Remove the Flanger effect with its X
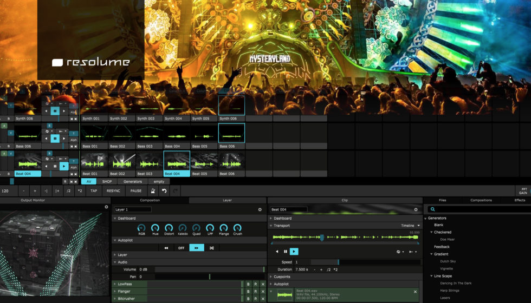Image resolution: width=531 pixels, height=303 pixels. 263,292
